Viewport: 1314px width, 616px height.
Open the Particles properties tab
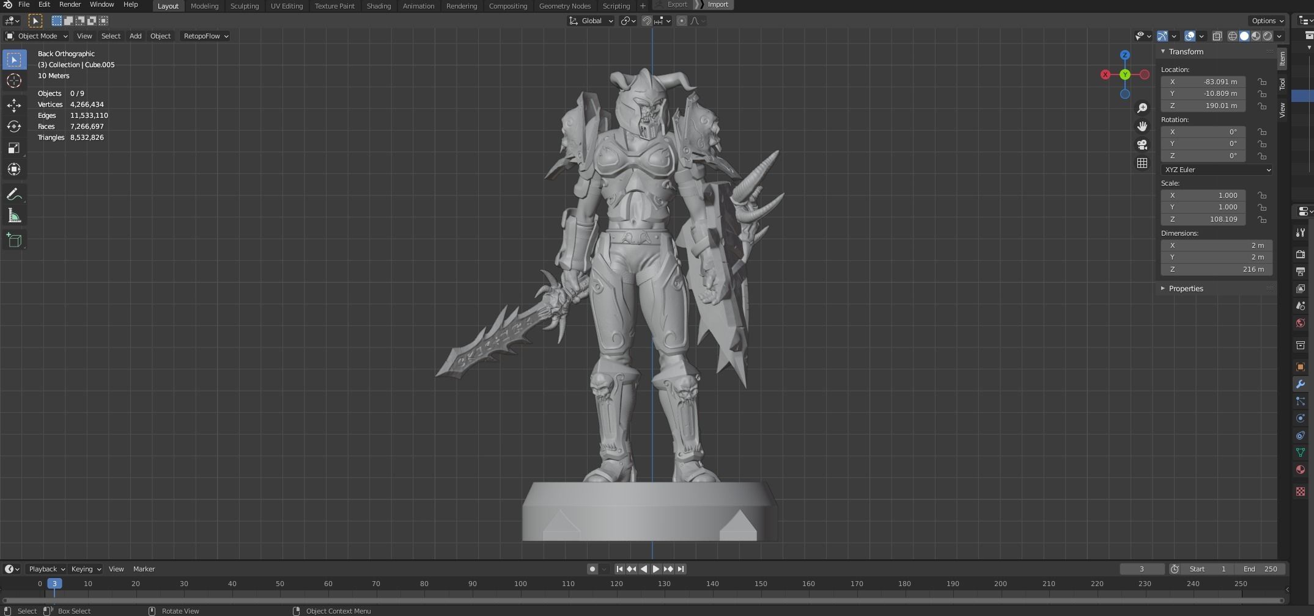click(x=1301, y=401)
